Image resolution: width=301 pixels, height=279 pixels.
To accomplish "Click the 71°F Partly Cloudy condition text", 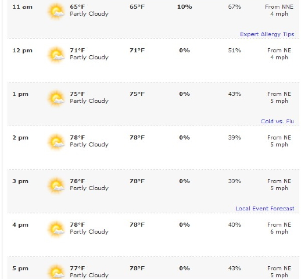I will pyautogui.click(x=89, y=54).
